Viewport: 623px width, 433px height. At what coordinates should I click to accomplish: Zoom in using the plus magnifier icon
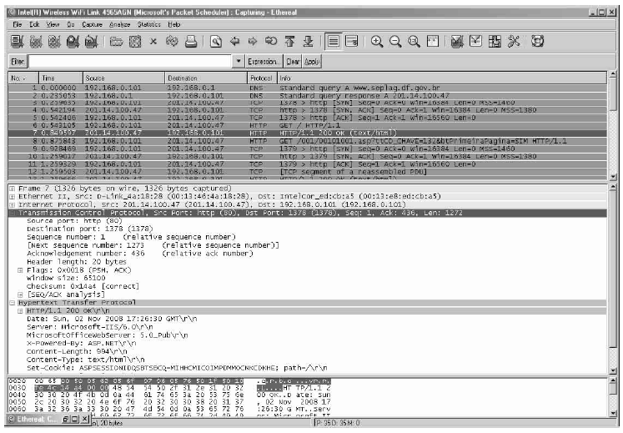[x=376, y=41]
